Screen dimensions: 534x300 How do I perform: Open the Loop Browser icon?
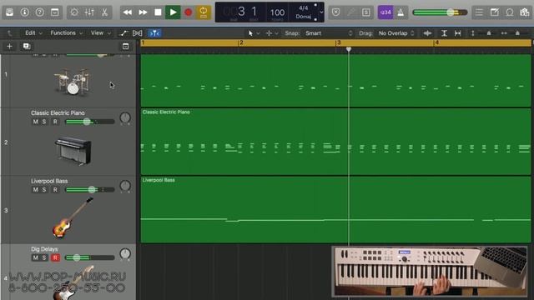[x=510, y=12]
